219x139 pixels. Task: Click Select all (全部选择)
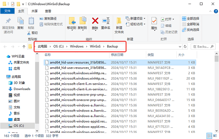[191, 19]
